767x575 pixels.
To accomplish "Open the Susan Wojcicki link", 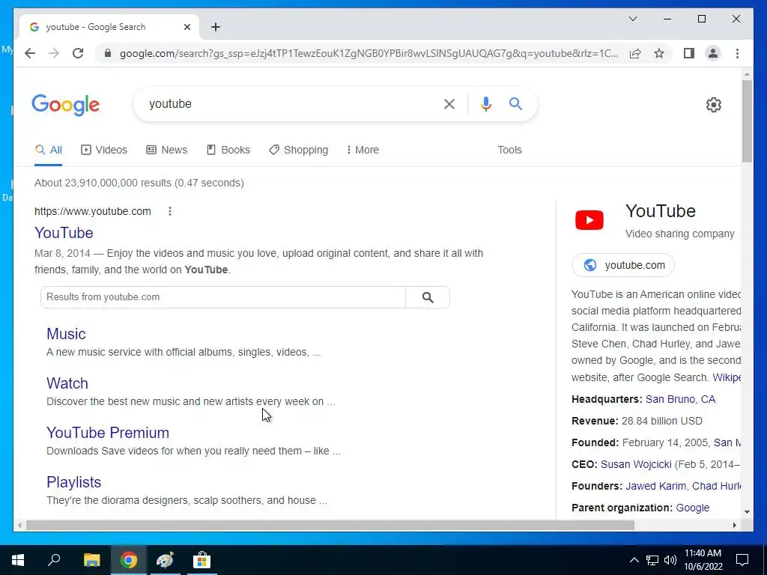I will click(636, 464).
